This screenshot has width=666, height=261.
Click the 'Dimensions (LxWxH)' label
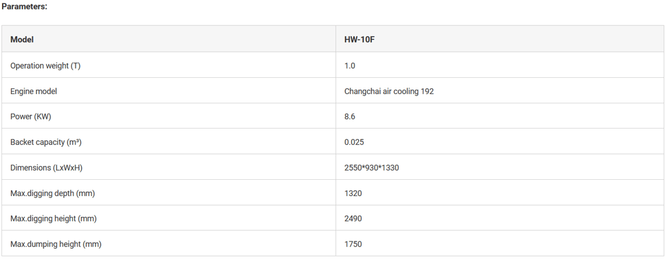coord(46,168)
